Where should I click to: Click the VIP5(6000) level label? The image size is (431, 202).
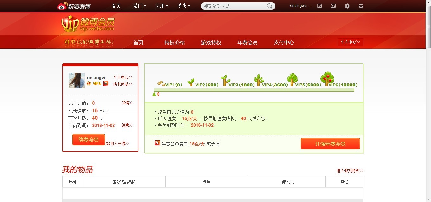308,85
